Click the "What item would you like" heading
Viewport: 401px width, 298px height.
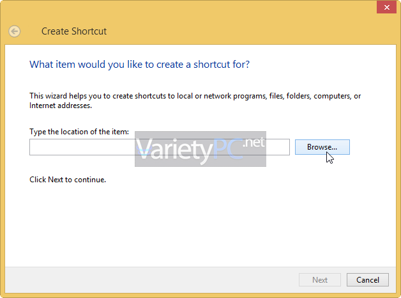click(139, 65)
